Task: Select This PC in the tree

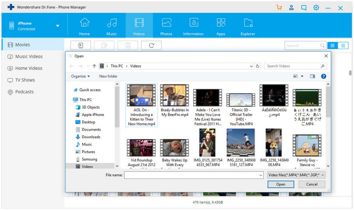Action: [x=82, y=100]
